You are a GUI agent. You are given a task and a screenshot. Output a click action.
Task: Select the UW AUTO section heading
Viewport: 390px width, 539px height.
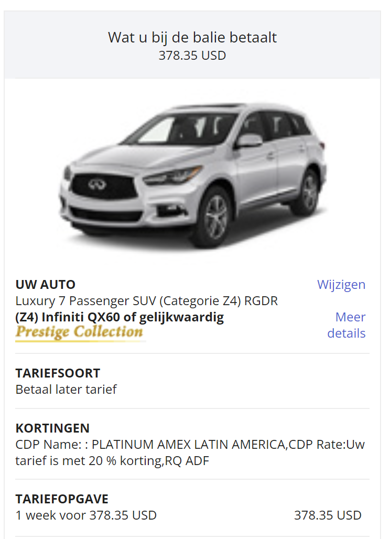click(46, 285)
